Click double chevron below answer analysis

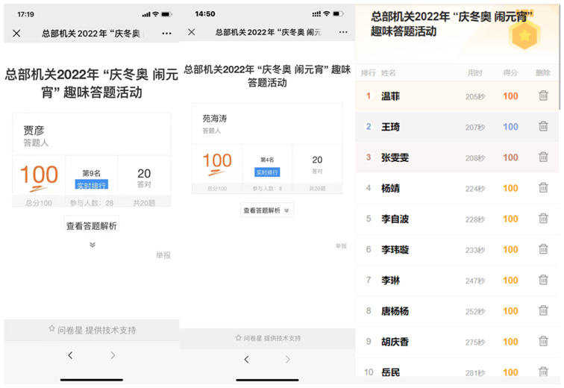[x=92, y=245]
